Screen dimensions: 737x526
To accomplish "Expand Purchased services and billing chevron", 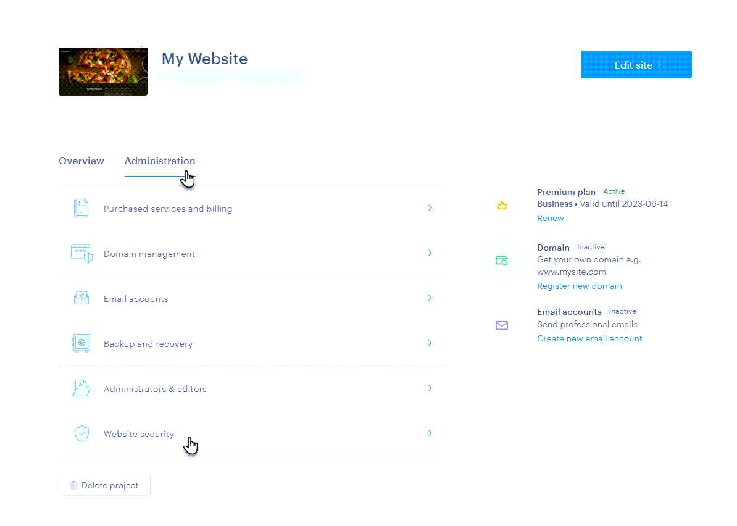I will tap(430, 208).
